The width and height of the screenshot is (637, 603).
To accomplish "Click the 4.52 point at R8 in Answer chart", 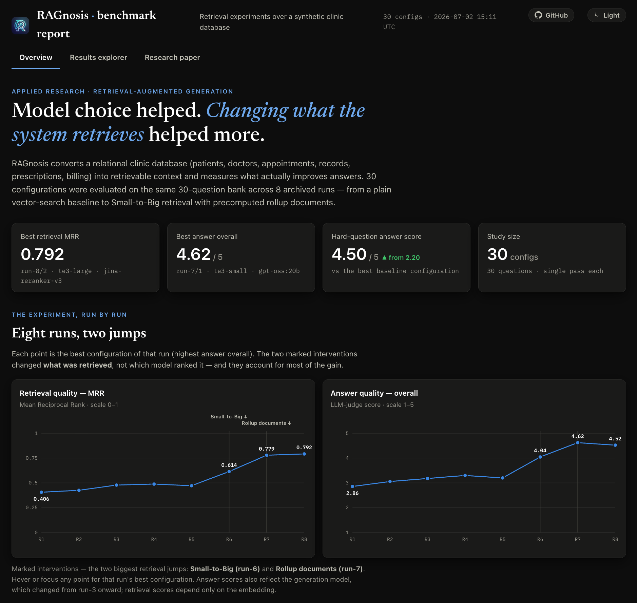I will coord(615,445).
